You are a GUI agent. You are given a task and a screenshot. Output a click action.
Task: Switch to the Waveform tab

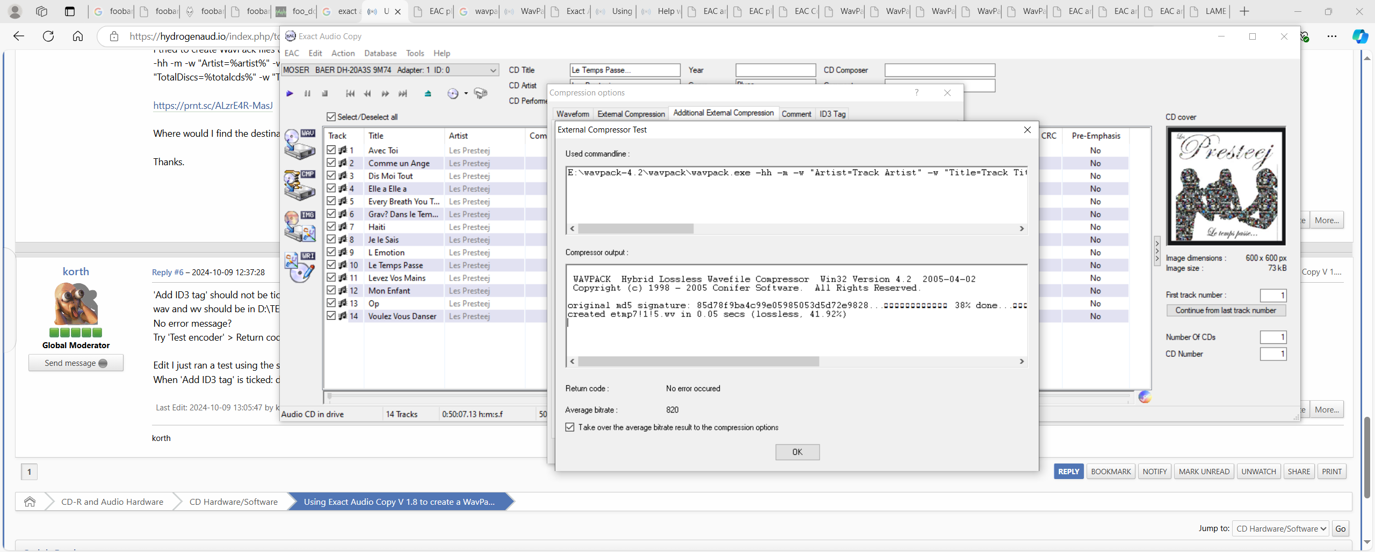click(x=573, y=114)
